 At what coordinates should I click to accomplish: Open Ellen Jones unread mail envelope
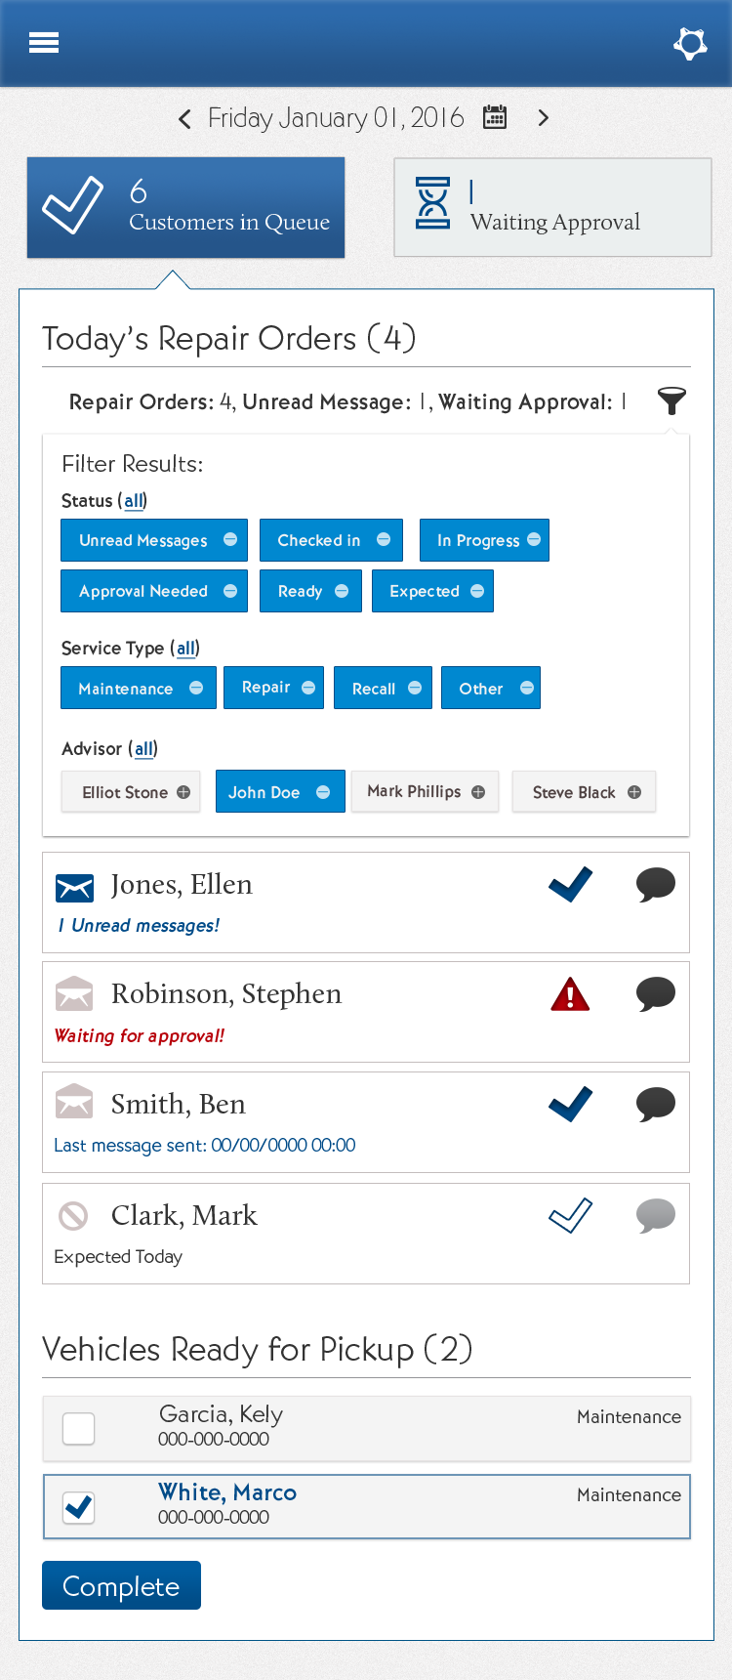(x=75, y=888)
